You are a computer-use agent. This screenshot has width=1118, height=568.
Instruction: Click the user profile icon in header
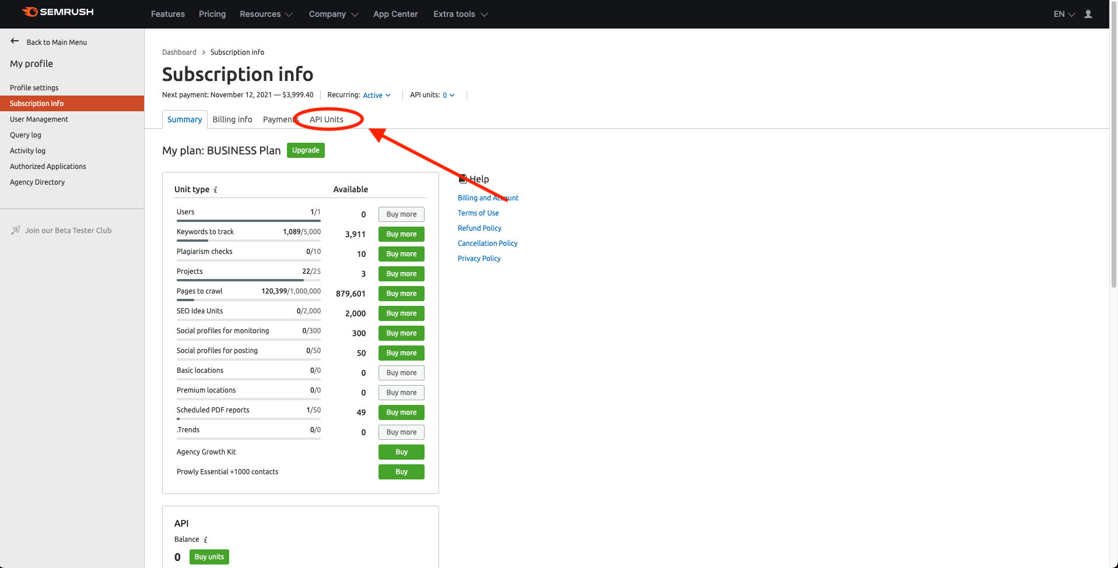click(1088, 14)
